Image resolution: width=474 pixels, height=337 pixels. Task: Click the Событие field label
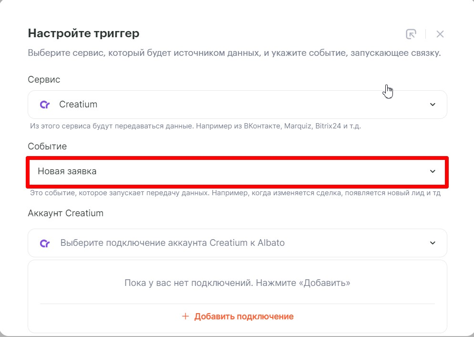[x=47, y=147]
